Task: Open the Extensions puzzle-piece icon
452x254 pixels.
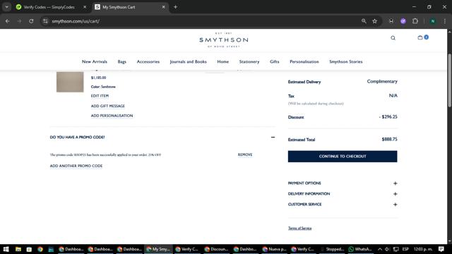Action: (x=415, y=21)
